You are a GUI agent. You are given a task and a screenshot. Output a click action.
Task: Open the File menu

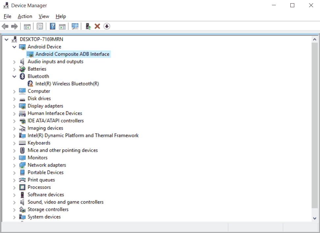[x=8, y=16]
